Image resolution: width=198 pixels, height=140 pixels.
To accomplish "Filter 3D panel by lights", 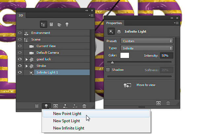I will pyautogui.click(x=67, y=24).
